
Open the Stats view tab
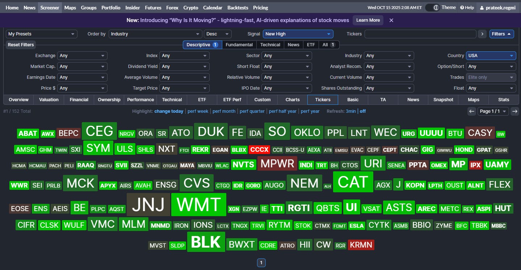[503, 100]
